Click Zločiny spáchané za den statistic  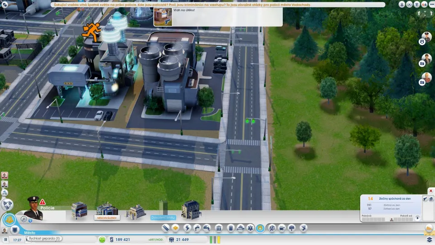[x=395, y=199]
